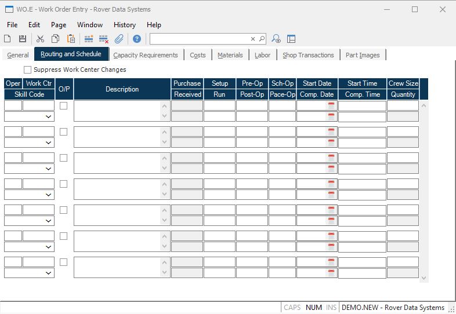The width and height of the screenshot is (456, 314).
Task: Click the Paste clipboard icon
Action: coord(71,39)
